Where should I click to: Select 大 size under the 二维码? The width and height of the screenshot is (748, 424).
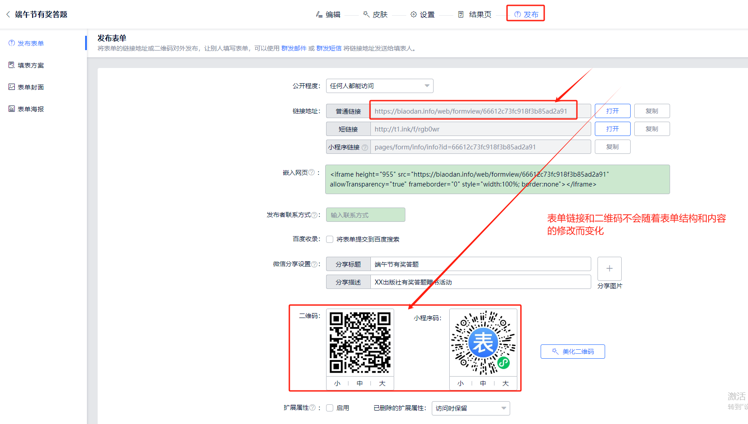tap(382, 383)
